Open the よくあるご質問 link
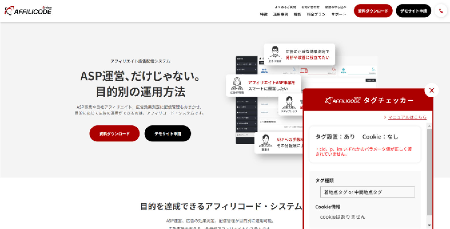The image size is (450, 229). 285,7
